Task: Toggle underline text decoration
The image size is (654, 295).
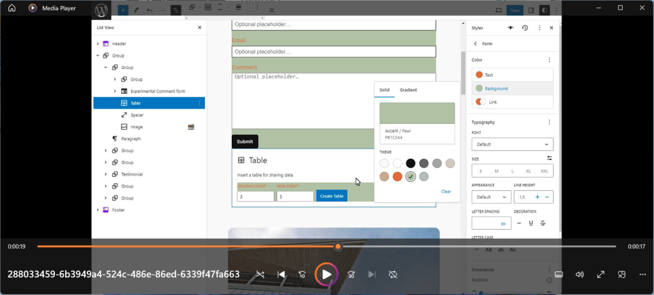Action: coord(530,223)
